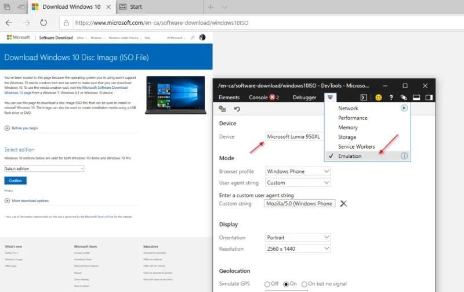Open the Device dropdown showing Microsoft Lumia 950XL
Viewport: 464px width, 292px height.
point(295,136)
